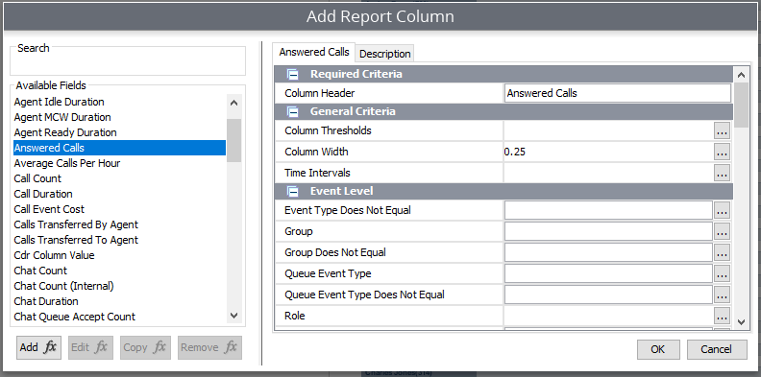Edit the Column Header text field
The height and width of the screenshot is (377, 761).
tap(617, 93)
